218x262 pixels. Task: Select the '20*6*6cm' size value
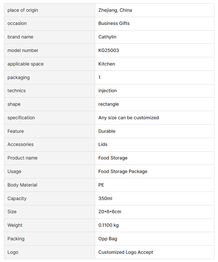110,212
